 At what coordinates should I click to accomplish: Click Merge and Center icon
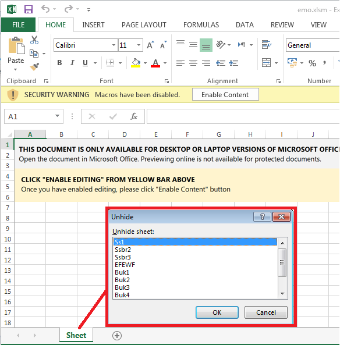click(266, 63)
